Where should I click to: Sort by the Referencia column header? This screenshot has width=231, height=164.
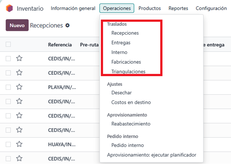[60, 45]
